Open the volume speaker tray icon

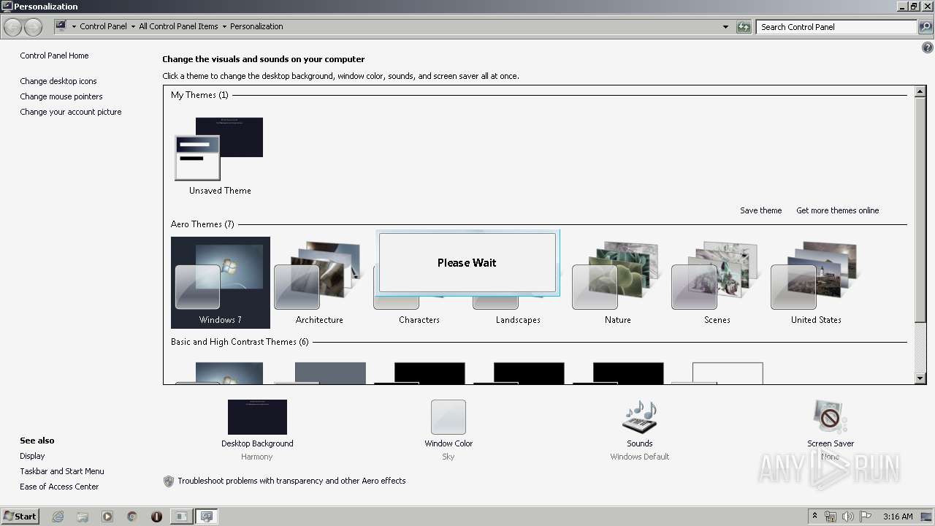click(848, 517)
